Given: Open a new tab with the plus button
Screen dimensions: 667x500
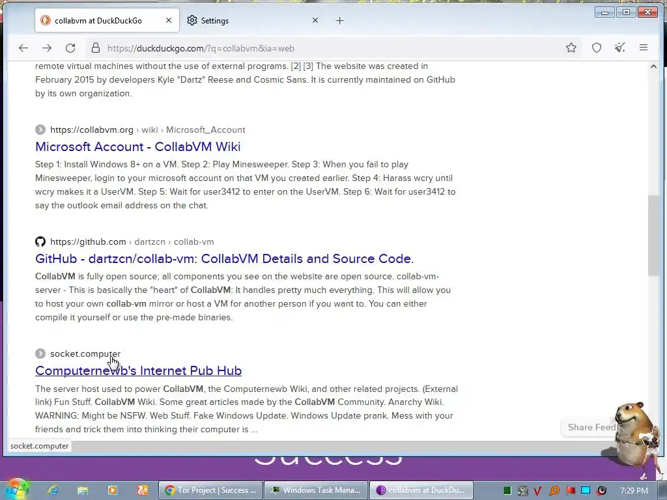Looking at the screenshot, I should pos(339,20).
